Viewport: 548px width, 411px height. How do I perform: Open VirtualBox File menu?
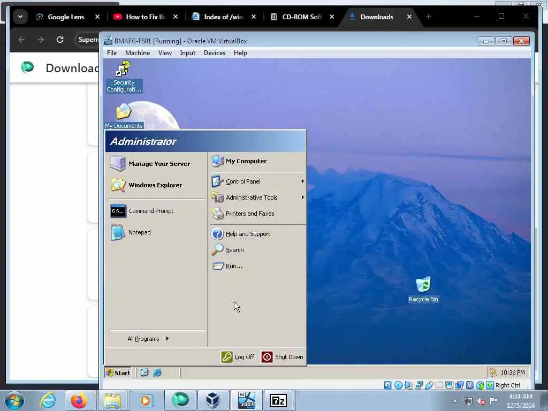112,53
